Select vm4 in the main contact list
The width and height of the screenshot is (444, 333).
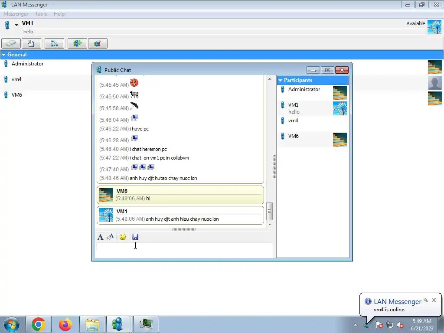16,79
